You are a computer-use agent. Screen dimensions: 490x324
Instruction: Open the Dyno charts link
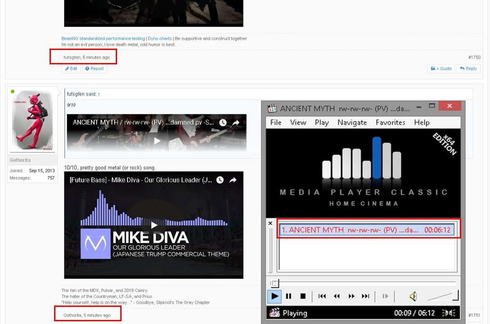coord(160,38)
